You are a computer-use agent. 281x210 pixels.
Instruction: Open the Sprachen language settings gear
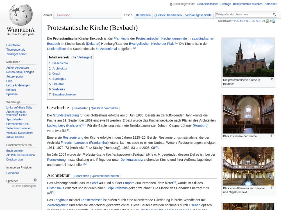tap(35, 180)
